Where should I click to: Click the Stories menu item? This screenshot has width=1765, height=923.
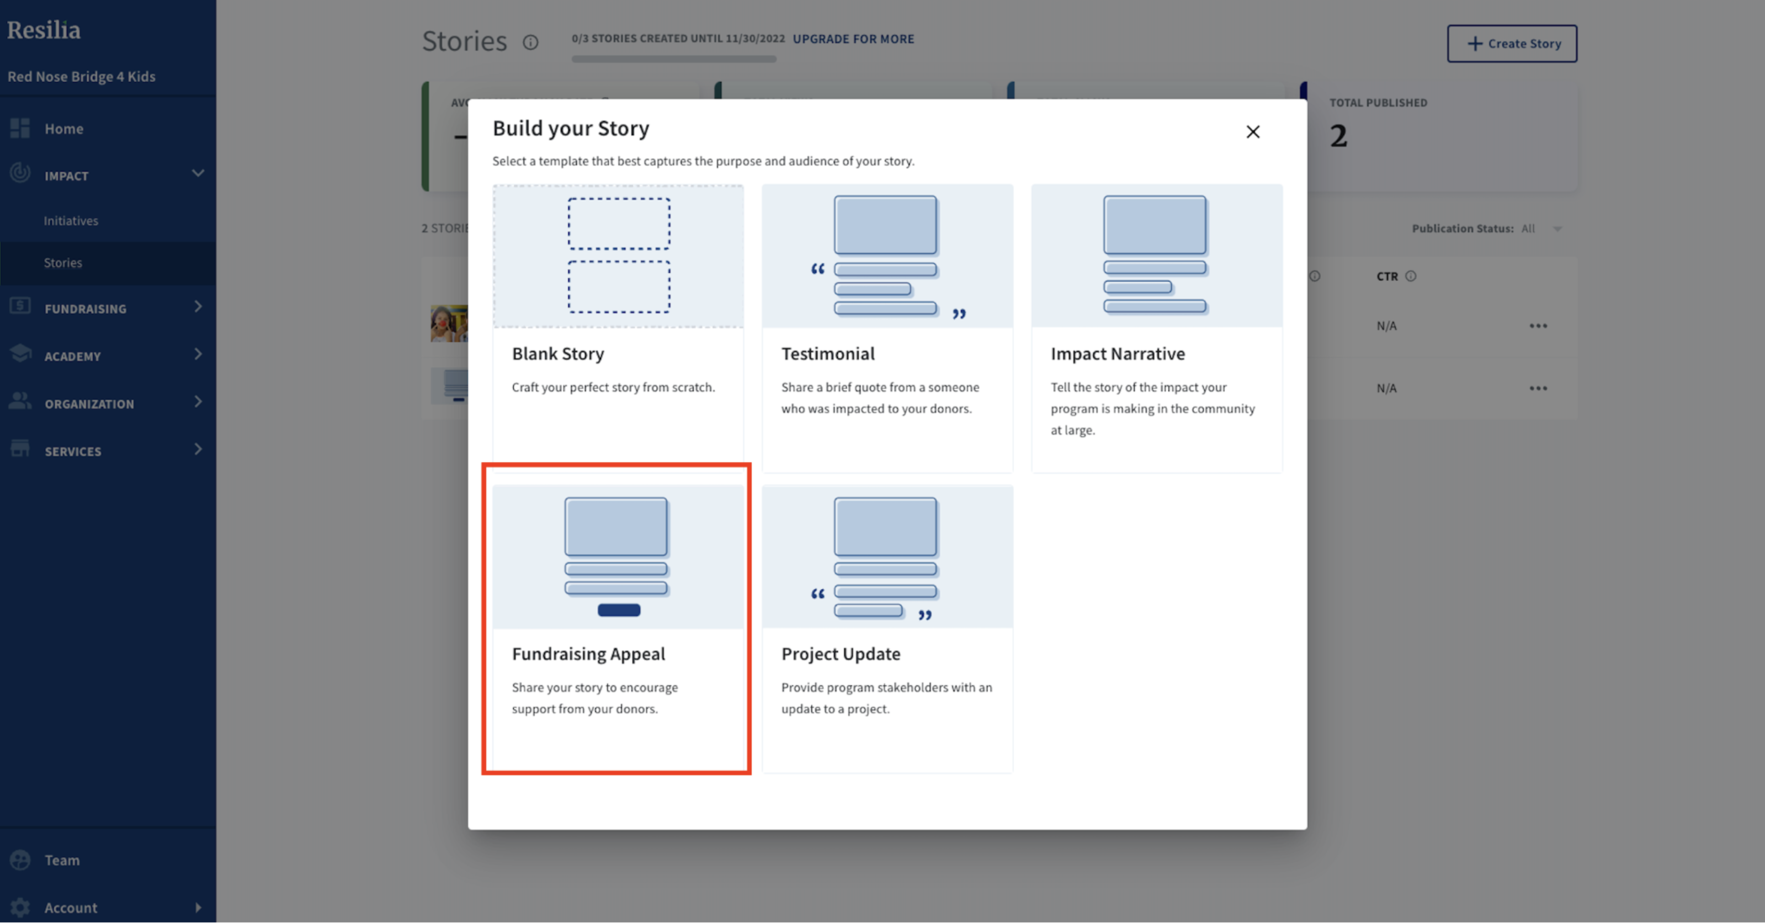pyautogui.click(x=63, y=261)
